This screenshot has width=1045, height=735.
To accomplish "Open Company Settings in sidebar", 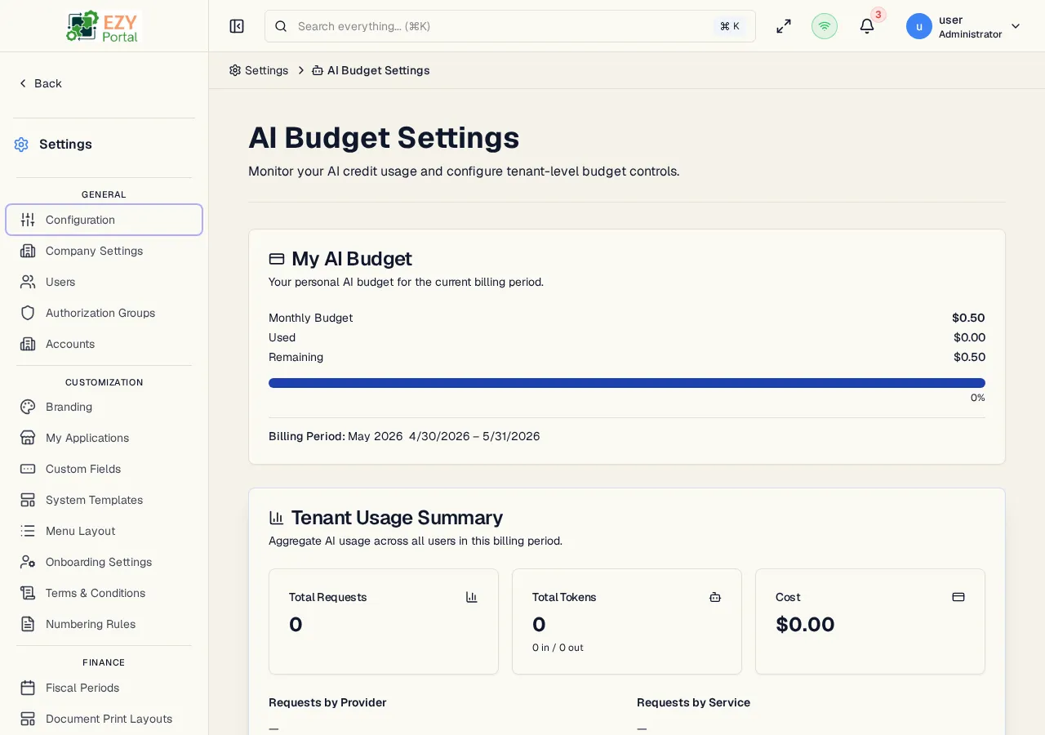I will [104, 251].
